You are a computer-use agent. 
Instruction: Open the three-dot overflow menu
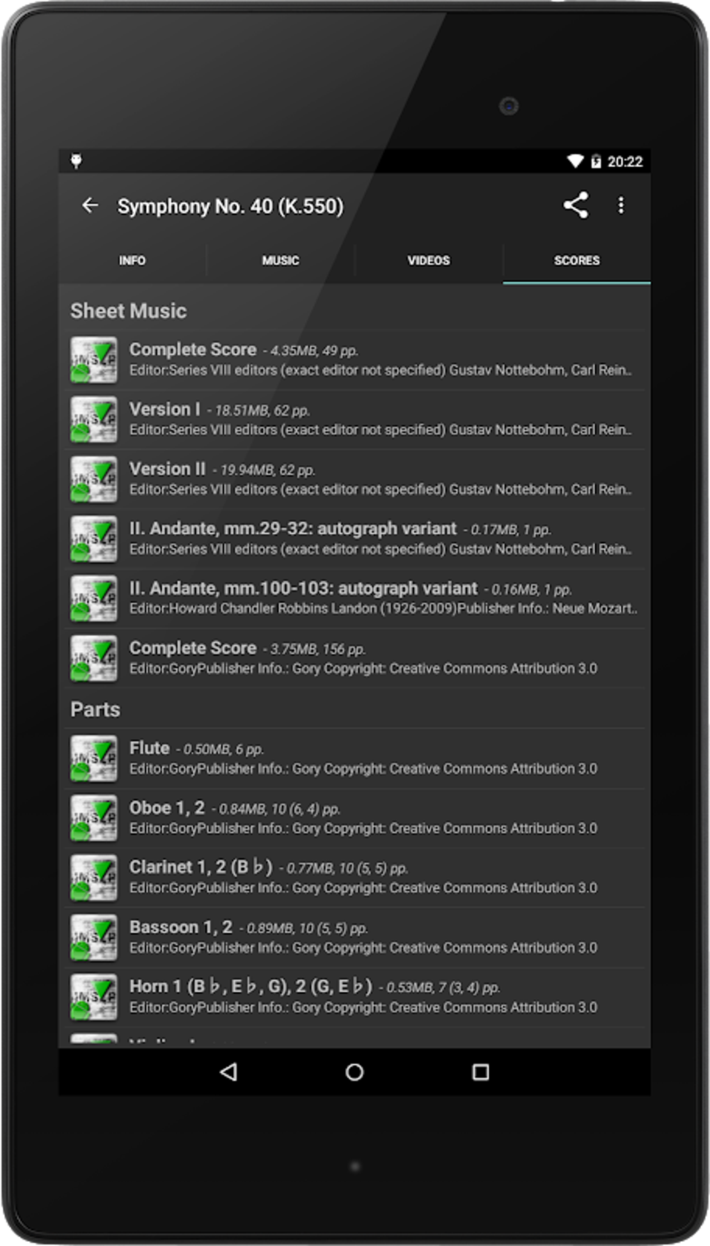[x=621, y=205]
